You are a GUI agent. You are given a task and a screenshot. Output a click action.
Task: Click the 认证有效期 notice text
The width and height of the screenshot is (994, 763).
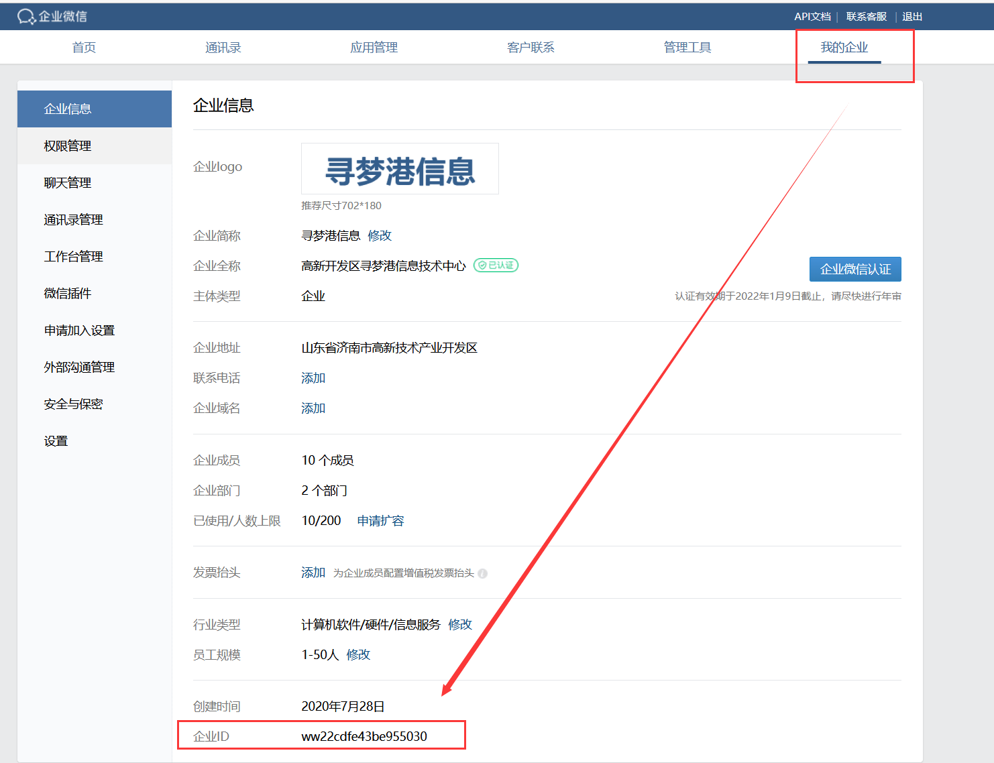coord(788,296)
